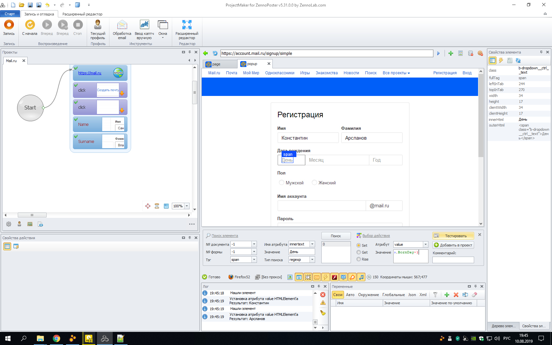The width and height of the screenshot is (552, 345).
Task: Open the Имя атрибута innertext dropdown
Action: coord(312,244)
